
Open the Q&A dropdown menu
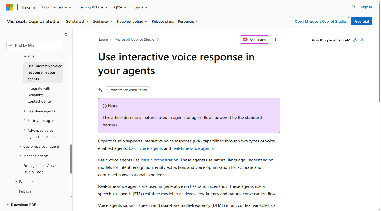click(120, 7)
